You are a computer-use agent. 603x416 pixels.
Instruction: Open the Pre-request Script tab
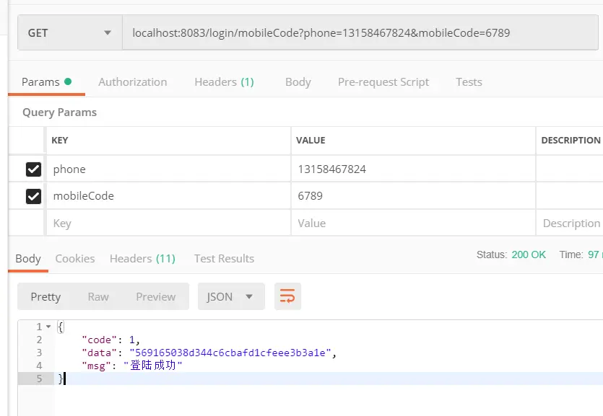[x=383, y=82]
